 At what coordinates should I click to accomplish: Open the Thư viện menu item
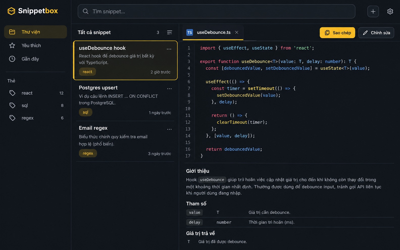[x=35, y=32]
